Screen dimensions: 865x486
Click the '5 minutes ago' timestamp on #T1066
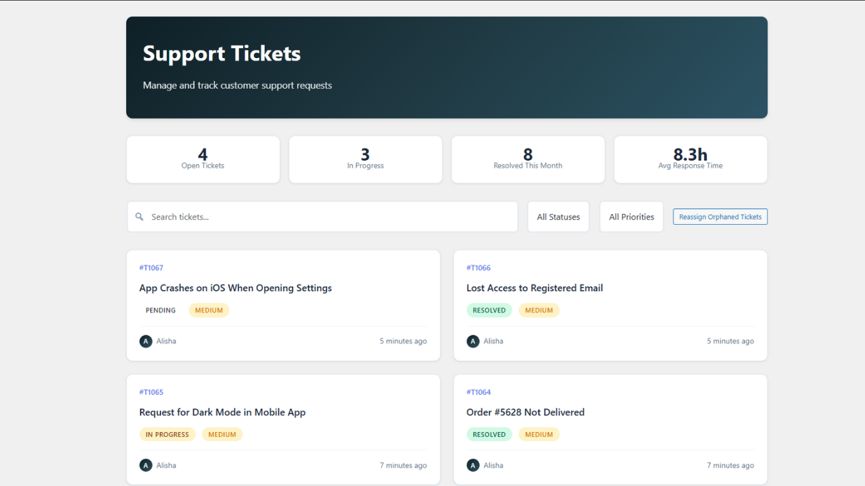[x=731, y=341]
